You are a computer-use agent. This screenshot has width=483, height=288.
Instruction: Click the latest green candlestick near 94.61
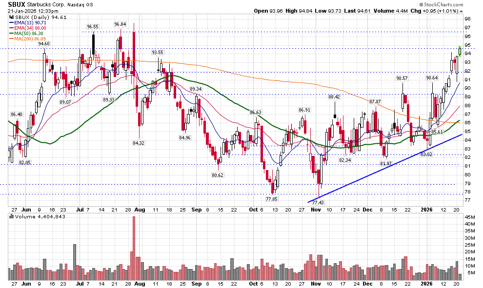coord(460,50)
